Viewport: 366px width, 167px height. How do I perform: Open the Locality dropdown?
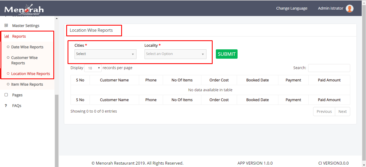tap(175, 54)
